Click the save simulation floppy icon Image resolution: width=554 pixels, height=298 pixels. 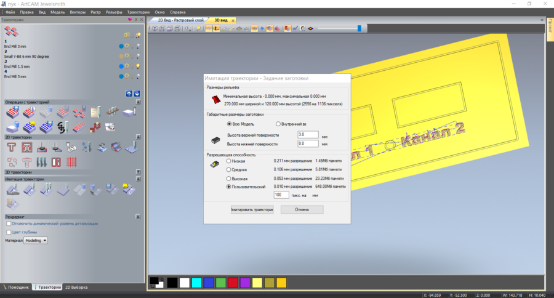click(x=112, y=190)
